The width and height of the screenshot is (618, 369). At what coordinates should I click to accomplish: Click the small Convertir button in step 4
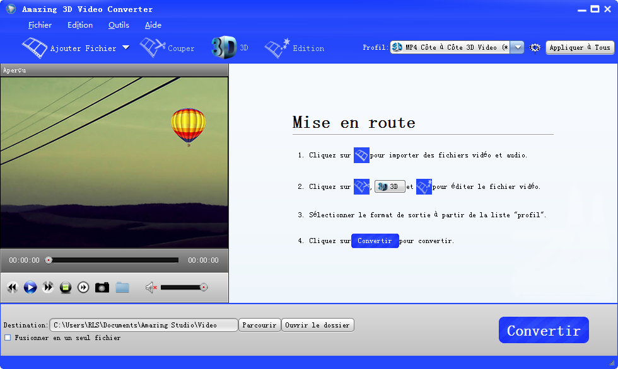pos(375,241)
